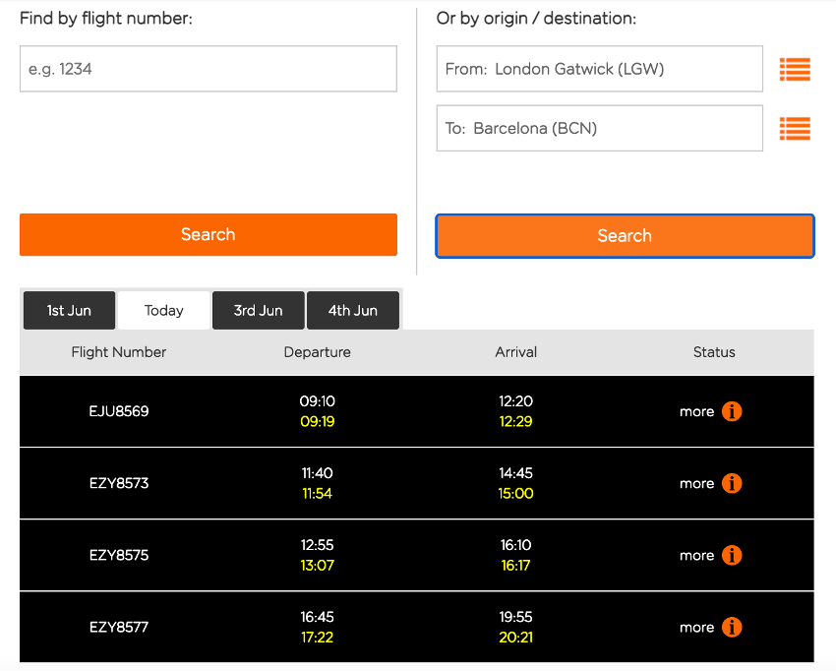
Task: Show more status for flight EZY8577
Action: click(696, 627)
